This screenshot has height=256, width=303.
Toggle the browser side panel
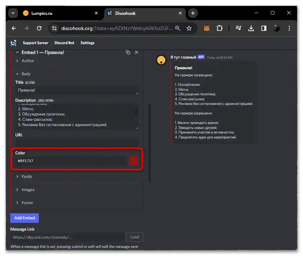click(264, 29)
